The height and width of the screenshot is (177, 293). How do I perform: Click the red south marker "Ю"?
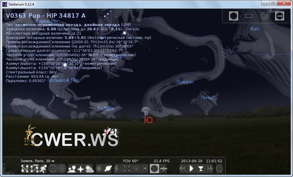tap(148, 120)
